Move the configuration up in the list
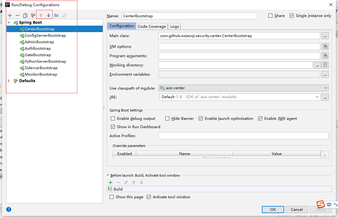 (x=41, y=15)
